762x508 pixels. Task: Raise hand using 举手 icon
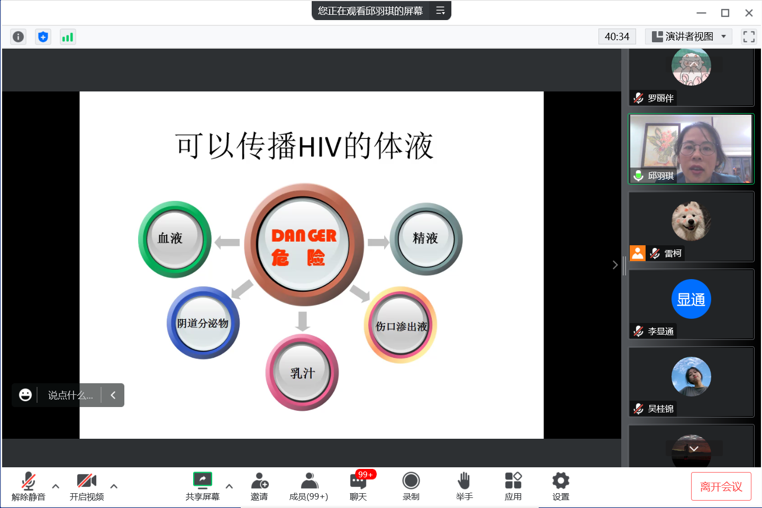464,486
